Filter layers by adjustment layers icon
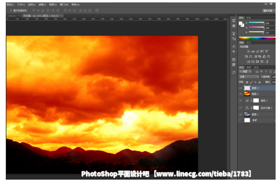Viewport: 278px width, 183px height. [261, 71]
